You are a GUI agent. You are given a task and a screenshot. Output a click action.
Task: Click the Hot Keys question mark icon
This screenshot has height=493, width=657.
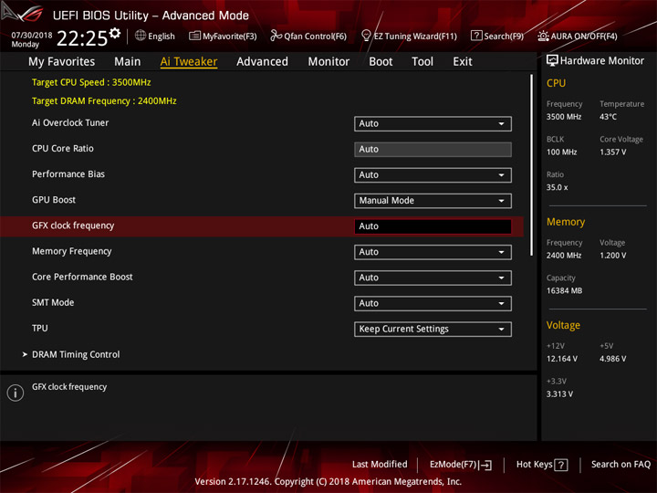pyautogui.click(x=560, y=465)
